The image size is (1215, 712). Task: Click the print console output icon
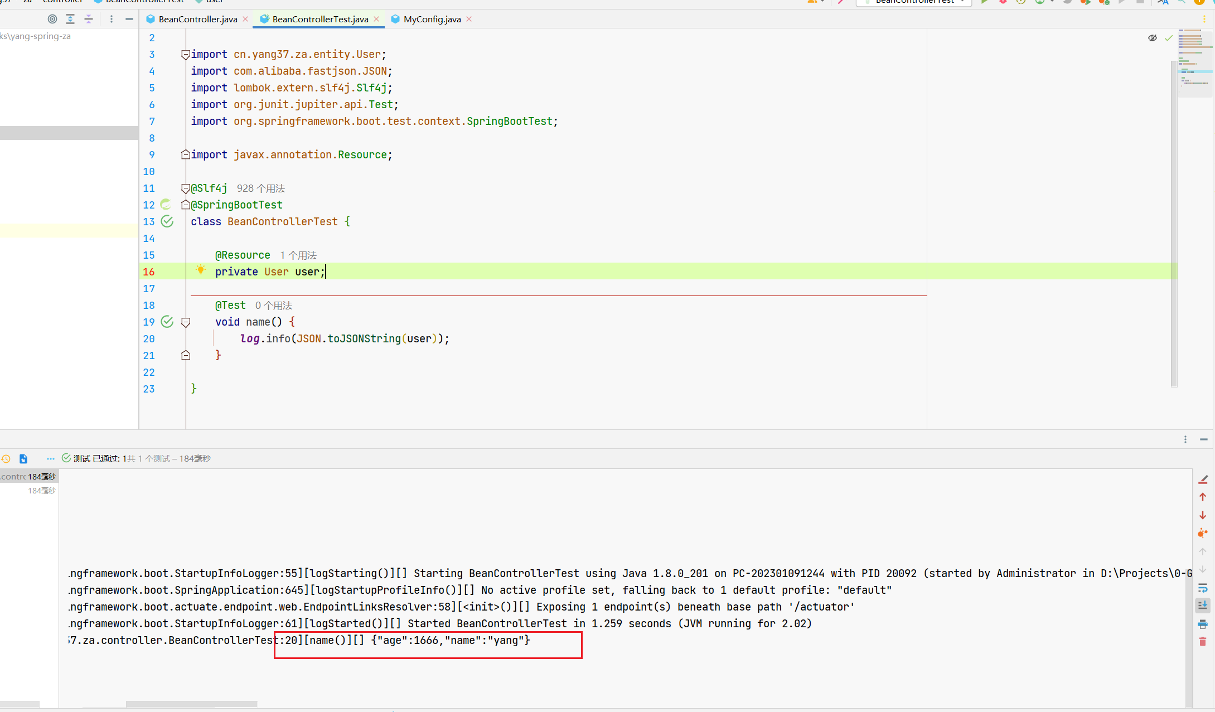[x=1203, y=624]
